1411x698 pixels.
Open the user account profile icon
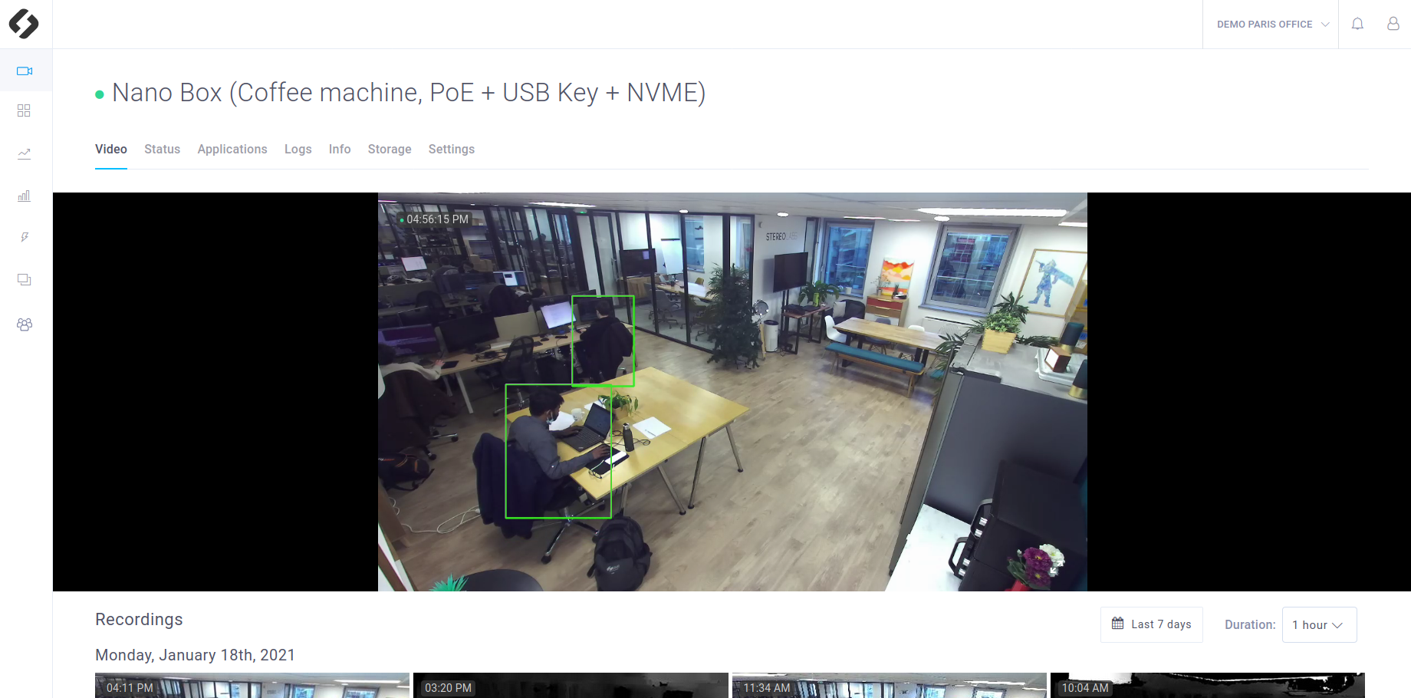click(1393, 24)
